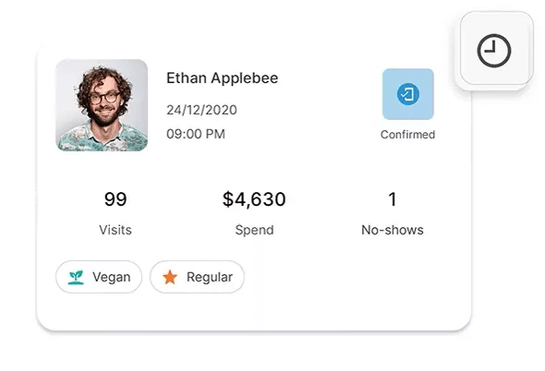Select the Regular tag chip
This screenshot has height=371, width=545.
pos(197,277)
